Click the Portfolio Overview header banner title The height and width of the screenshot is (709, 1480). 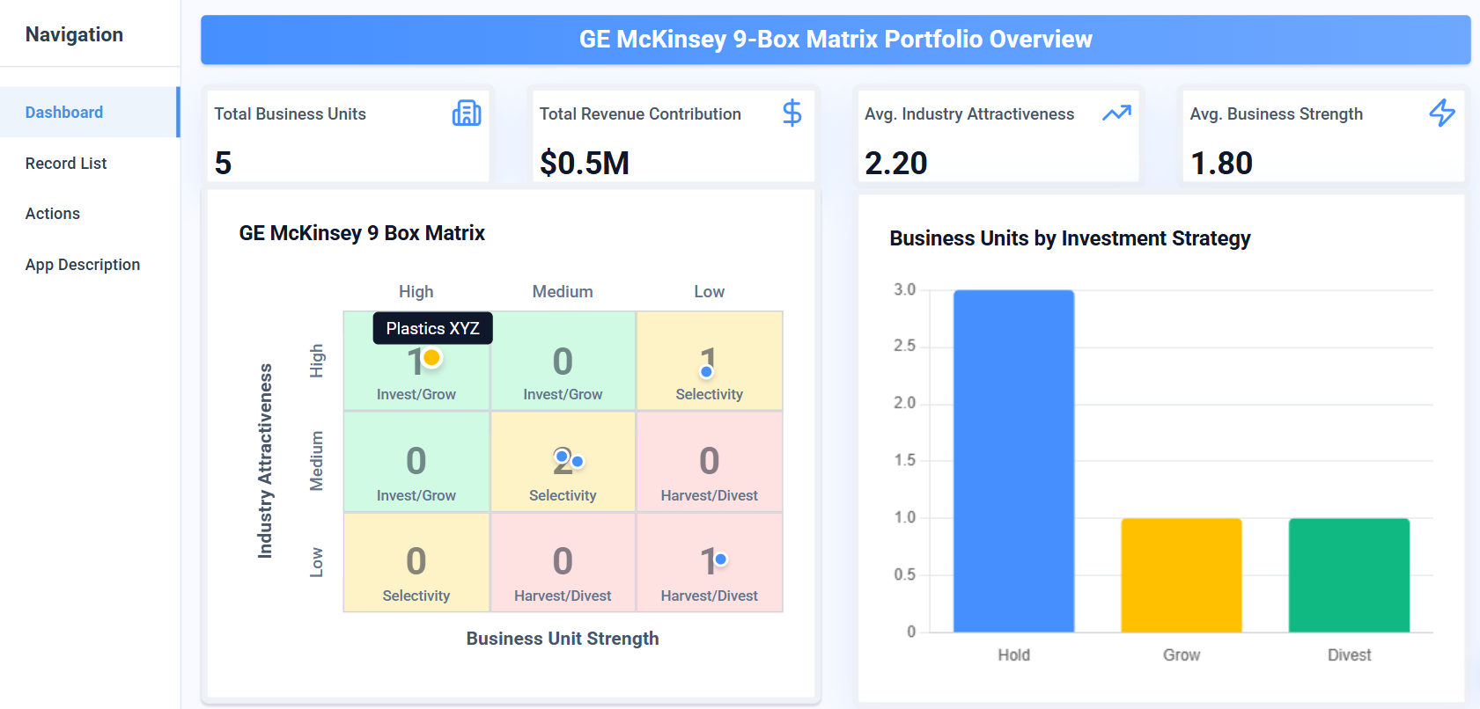coord(836,40)
